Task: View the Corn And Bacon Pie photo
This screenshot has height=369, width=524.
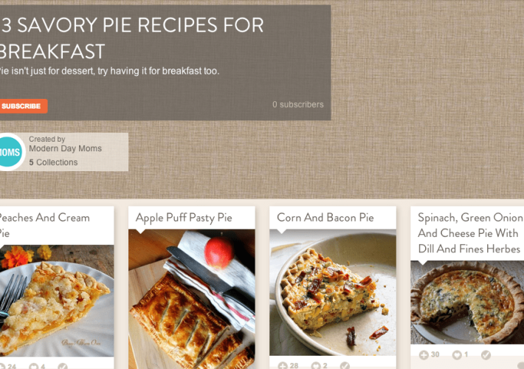Action: [x=333, y=292]
